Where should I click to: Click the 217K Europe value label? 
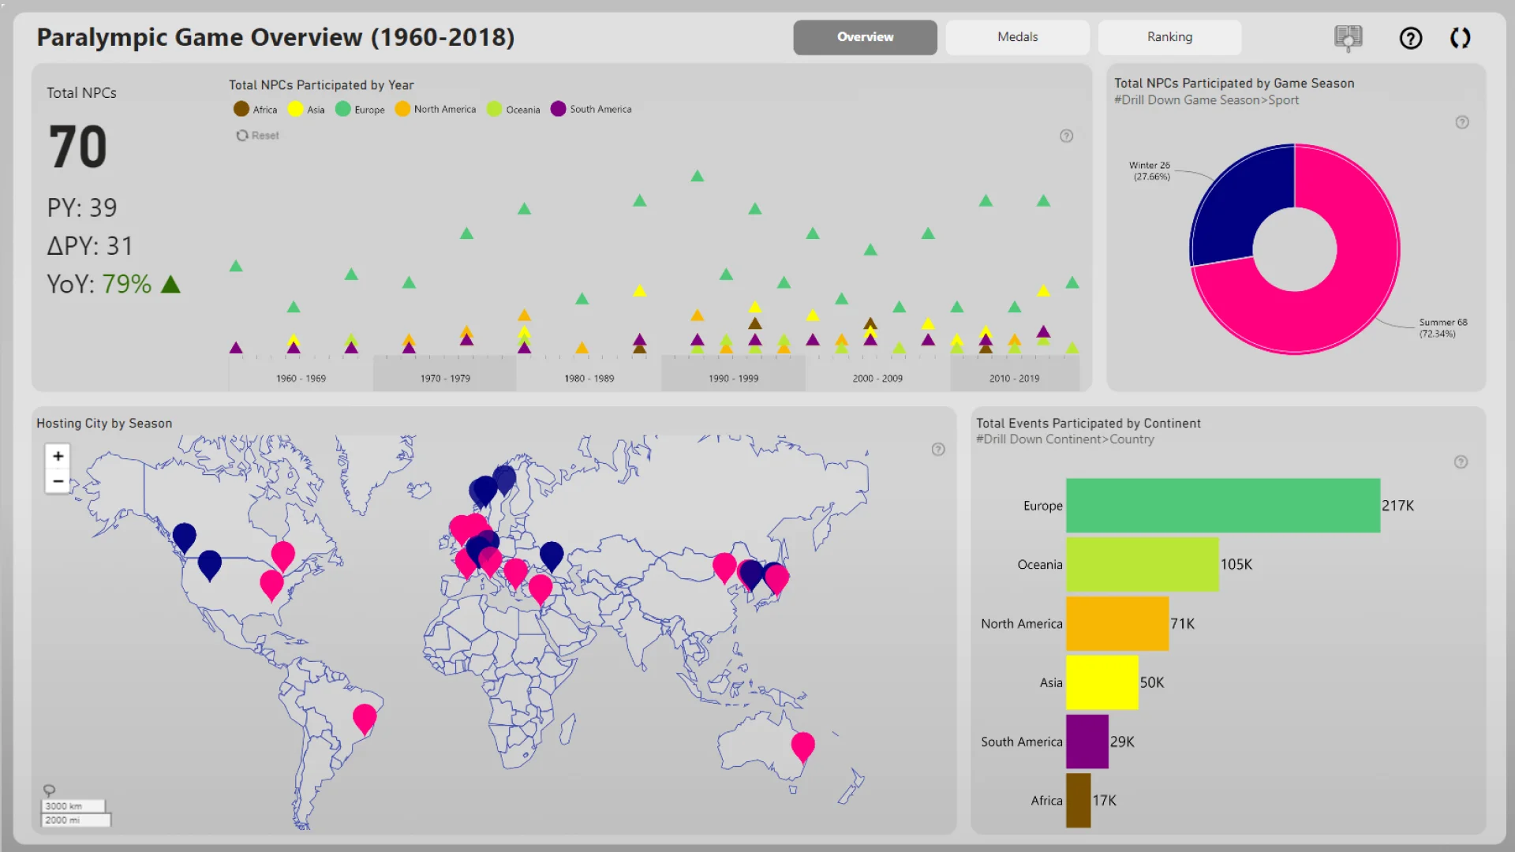[1397, 506]
